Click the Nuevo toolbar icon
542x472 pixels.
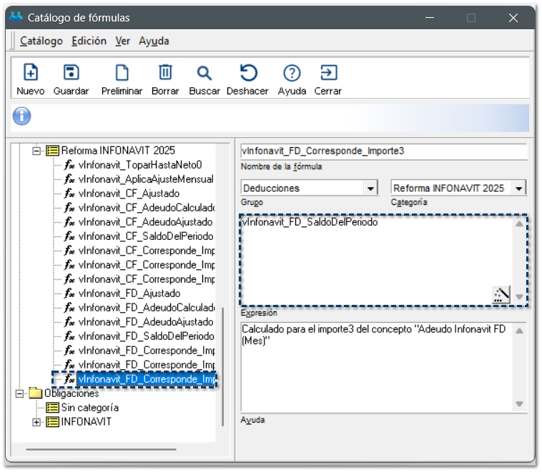[31, 74]
